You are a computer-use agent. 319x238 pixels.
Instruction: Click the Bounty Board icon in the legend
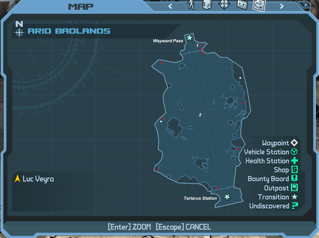(x=294, y=179)
